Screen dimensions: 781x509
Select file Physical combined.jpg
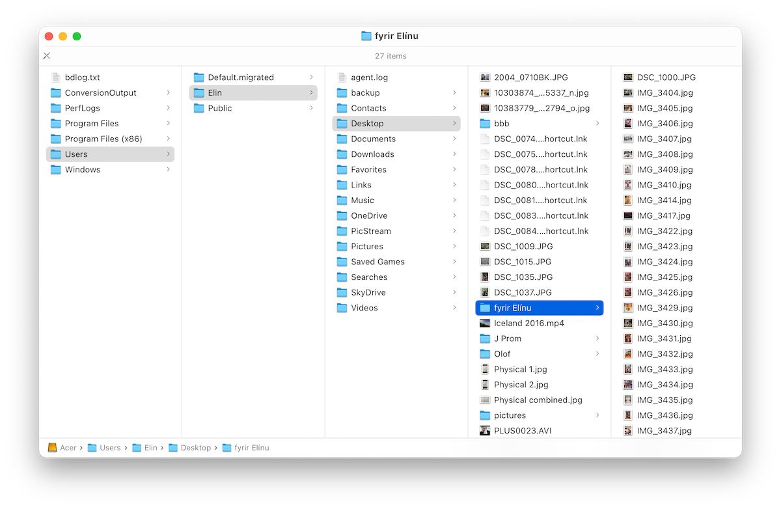pyautogui.click(x=540, y=400)
